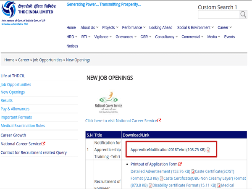Viewport: 252px width, 189px height.
Task: Click the search magnifier icon
Action: click(243, 14)
